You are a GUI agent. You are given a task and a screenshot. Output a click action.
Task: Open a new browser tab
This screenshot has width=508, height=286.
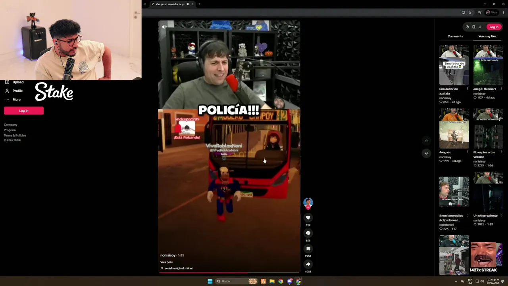pyautogui.click(x=199, y=4)
